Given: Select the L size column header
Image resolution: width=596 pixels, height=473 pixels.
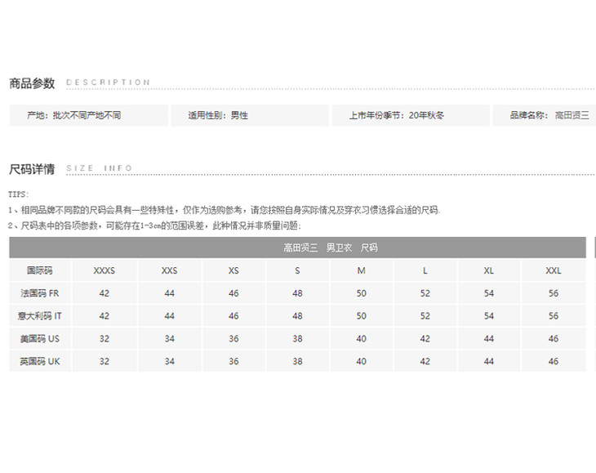Looking at the screenshot, I should point(425,270).
